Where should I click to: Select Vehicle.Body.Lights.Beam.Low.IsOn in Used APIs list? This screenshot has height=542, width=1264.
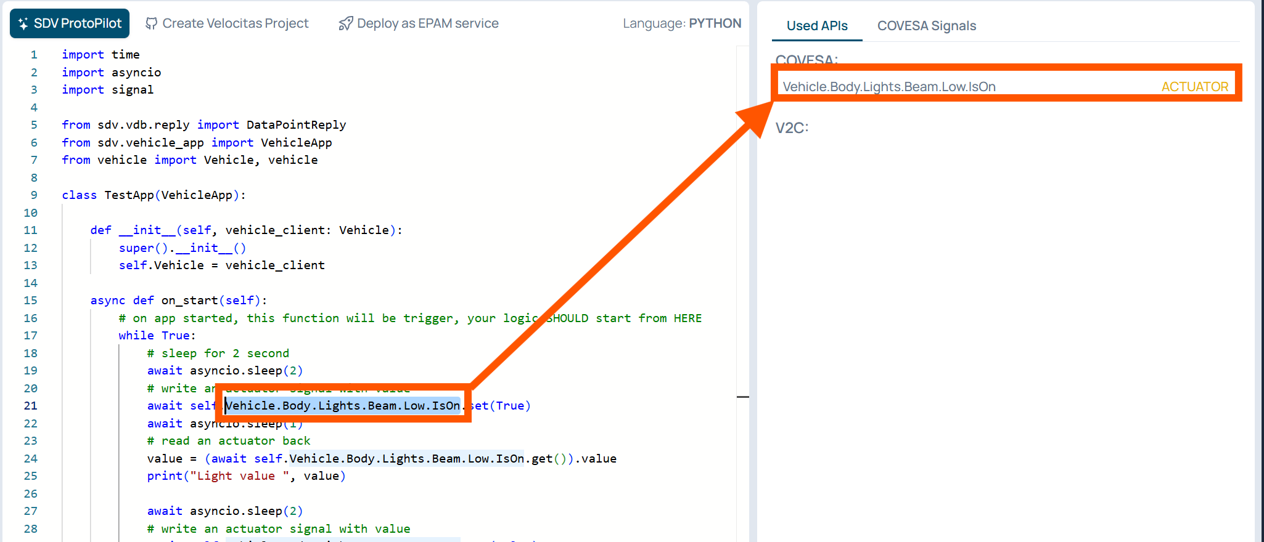888,87
